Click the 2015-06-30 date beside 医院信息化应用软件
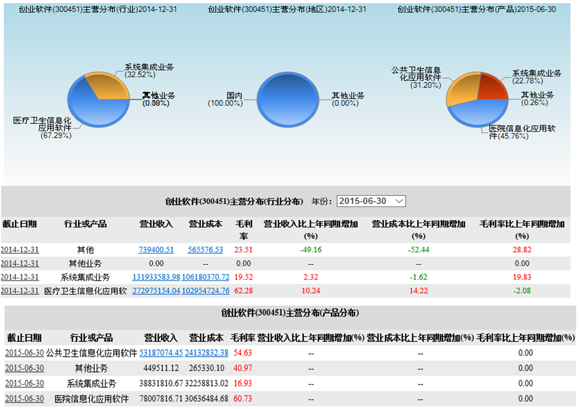Viewport: 579px width, 409px height. click(x=24, y=398)
